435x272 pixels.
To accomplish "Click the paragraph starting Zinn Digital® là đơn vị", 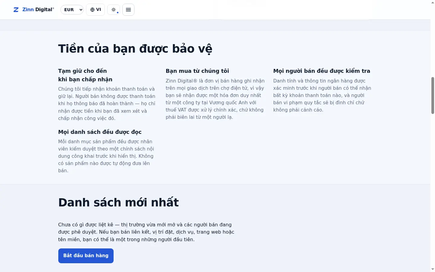I will tap(215, 99).
